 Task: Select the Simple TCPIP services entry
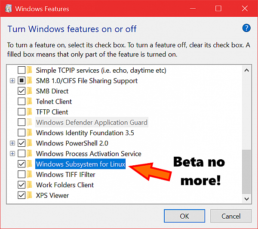[x=101, y=70]
